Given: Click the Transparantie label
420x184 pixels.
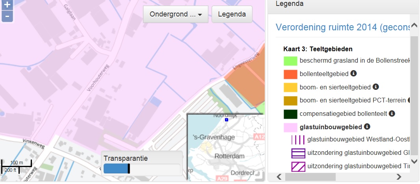Looking at the screenshot, I should pyautogui.click(x=126, y=158).
